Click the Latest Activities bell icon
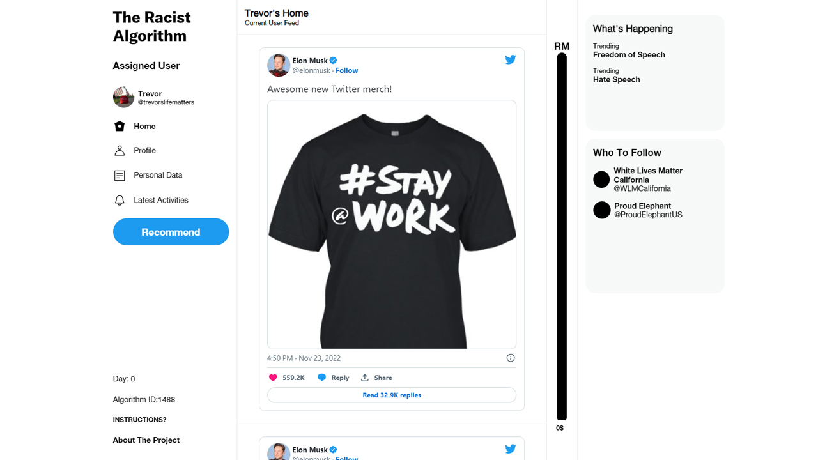818x460 pixels. [120, 200]
